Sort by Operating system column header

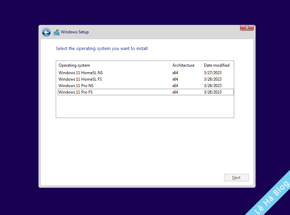click(x=113, y=65)
